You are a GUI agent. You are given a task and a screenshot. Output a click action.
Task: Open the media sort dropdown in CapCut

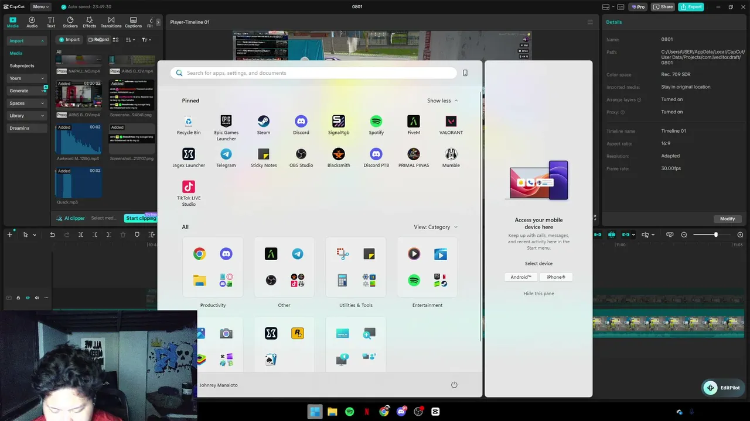coord(130,40)
